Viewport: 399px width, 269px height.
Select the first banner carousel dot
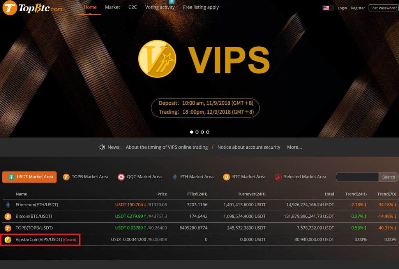pyautogui.click(x=192, y=132)
